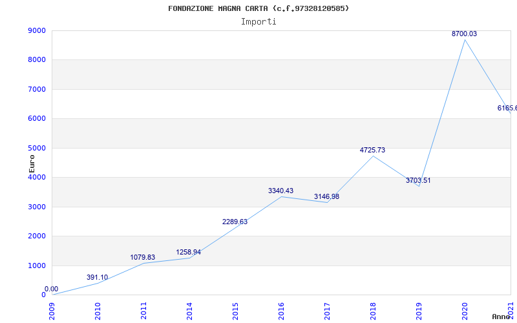This screenshot has width=517, height=323.
Task: Select the 1258.94 data label
Action: pos(188,252)
